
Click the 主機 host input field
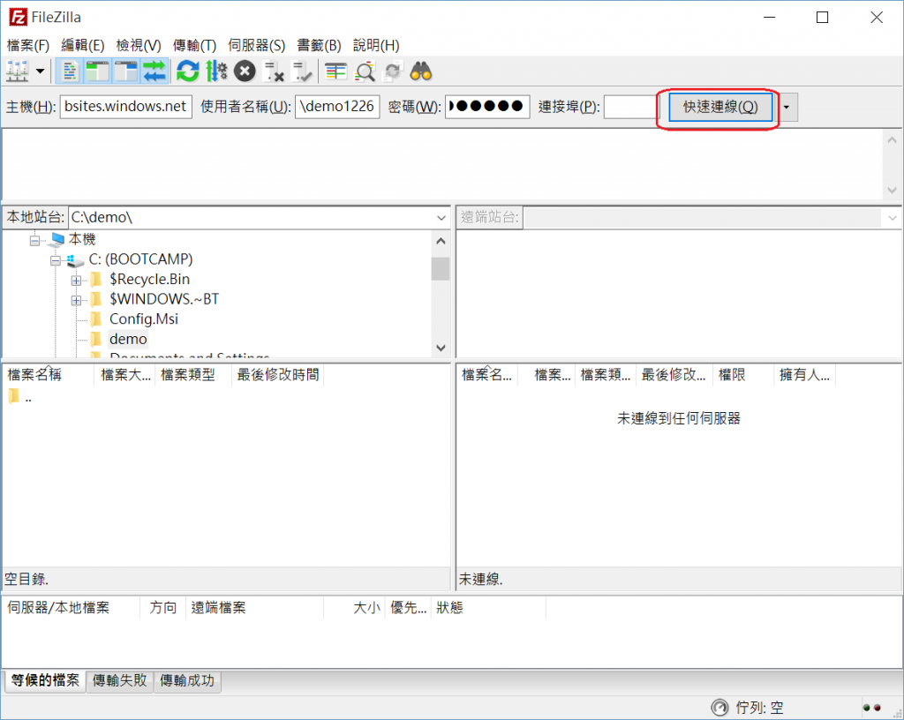(x=125, y=107)
